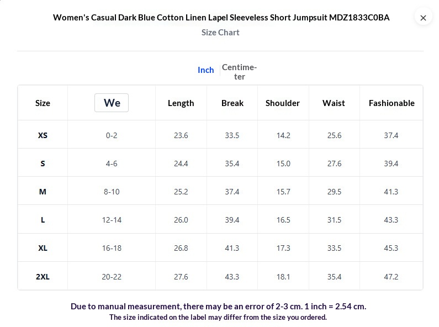Click the Fashionable column header
This screenshot has height=327, width=439.
pyautogui.click(x=392, y=103)
